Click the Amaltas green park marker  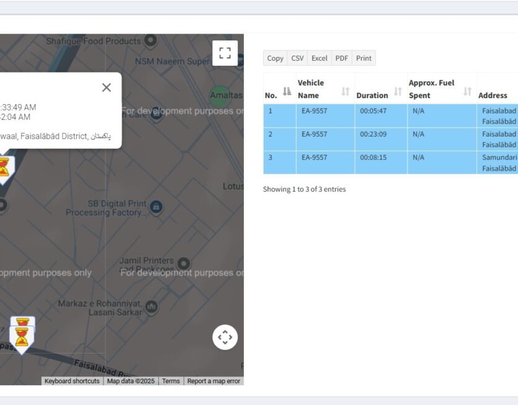(218, 95)
